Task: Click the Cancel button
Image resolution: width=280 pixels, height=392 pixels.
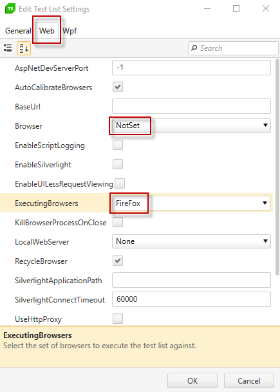Action: (249, 381)
